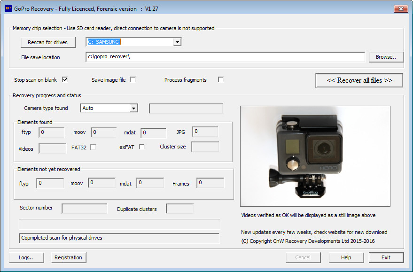Click the Cancel button
Viewport: 413px width, 272px height.
click(303, 257)
